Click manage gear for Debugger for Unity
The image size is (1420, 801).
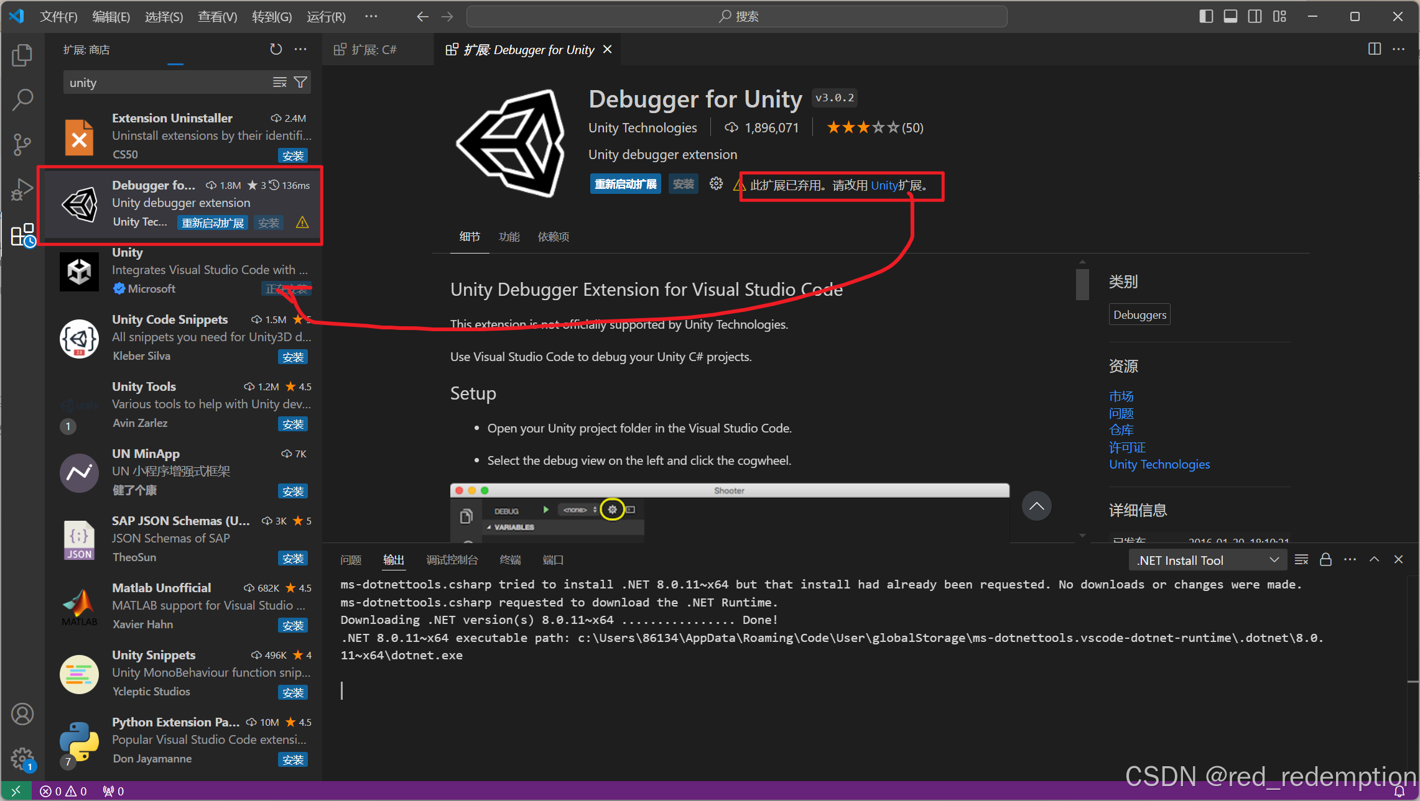tap(716, 184)
